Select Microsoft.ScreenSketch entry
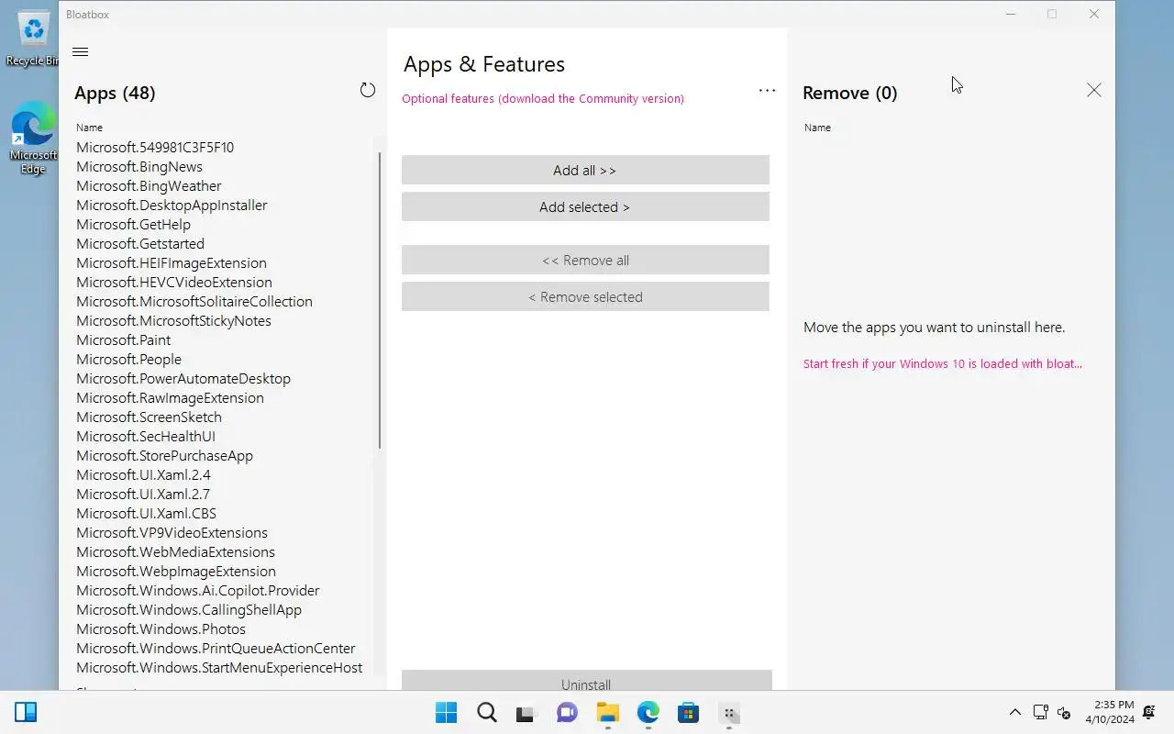The image size is (1174, 734). pyautogui.click(x=149, y=417)
